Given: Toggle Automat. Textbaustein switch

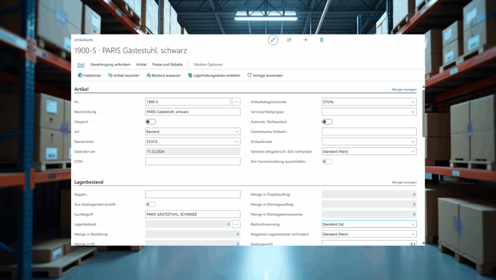Looking at the screenshot, I should pos(327,122).
